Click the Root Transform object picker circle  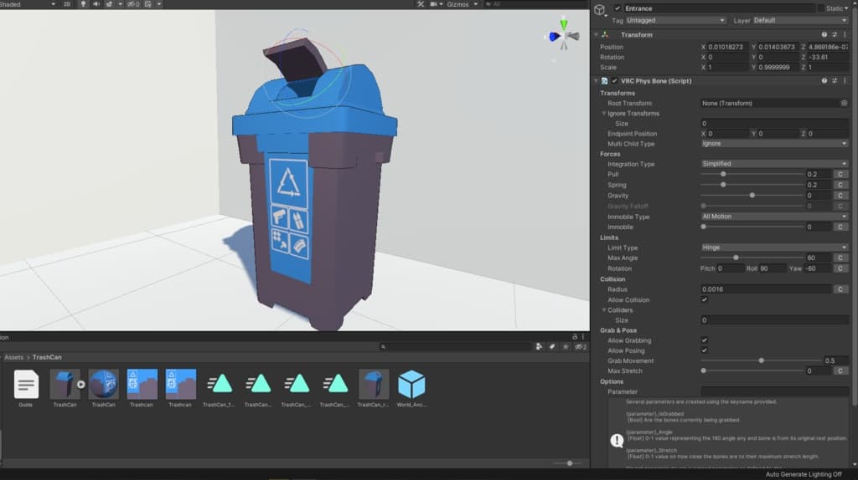click(x=844, y=103)
